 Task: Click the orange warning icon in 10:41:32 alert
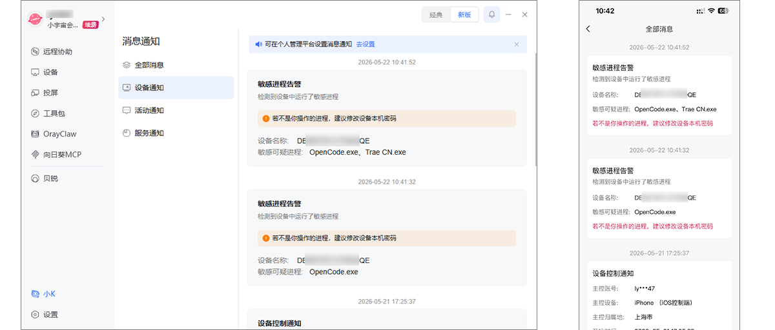click(265, 238)
